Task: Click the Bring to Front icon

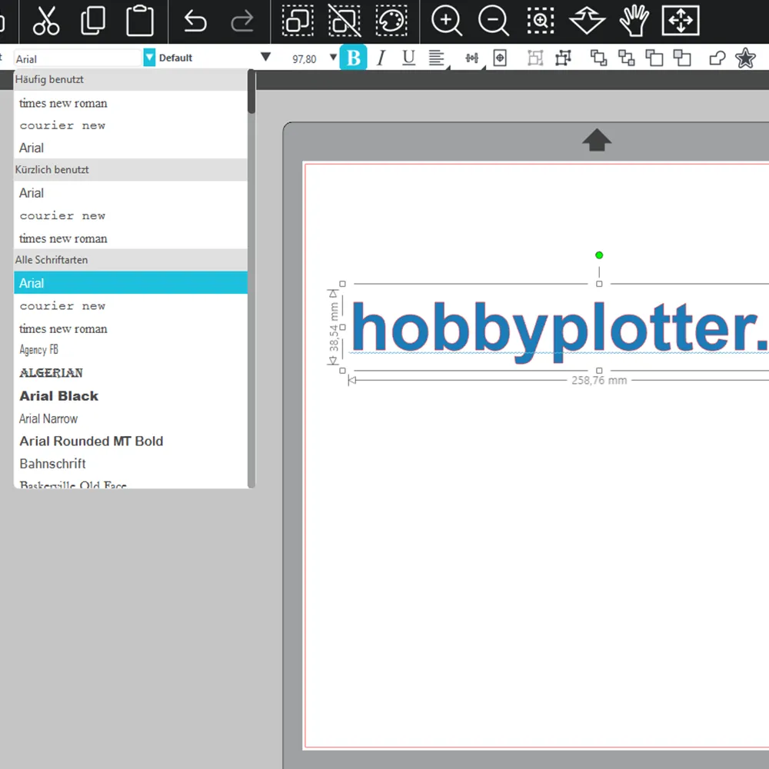Action: tap(598, 58)
